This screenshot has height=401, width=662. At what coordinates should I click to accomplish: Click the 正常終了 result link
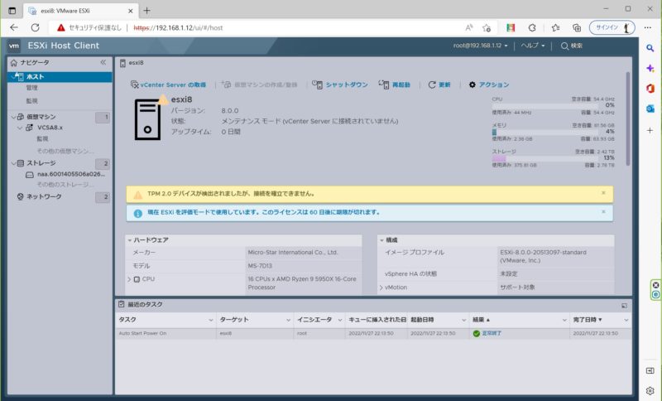pyautogui.click(x=492, y=333)
